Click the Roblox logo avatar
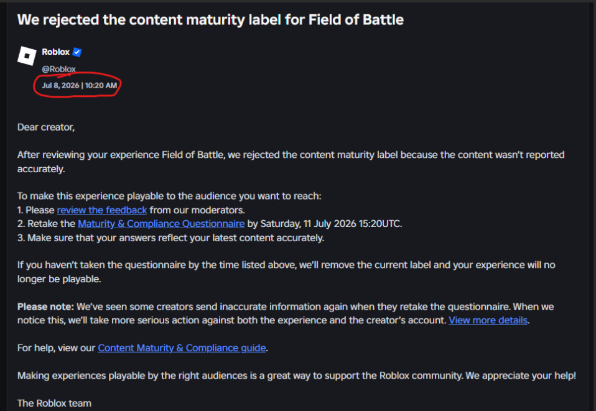Viewport: 596px width, 411px height. click(x=27, y=56)
